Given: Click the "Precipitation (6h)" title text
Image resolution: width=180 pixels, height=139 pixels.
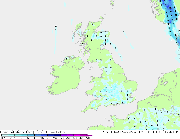Looking at the screenshot, I should pos(17,132).
